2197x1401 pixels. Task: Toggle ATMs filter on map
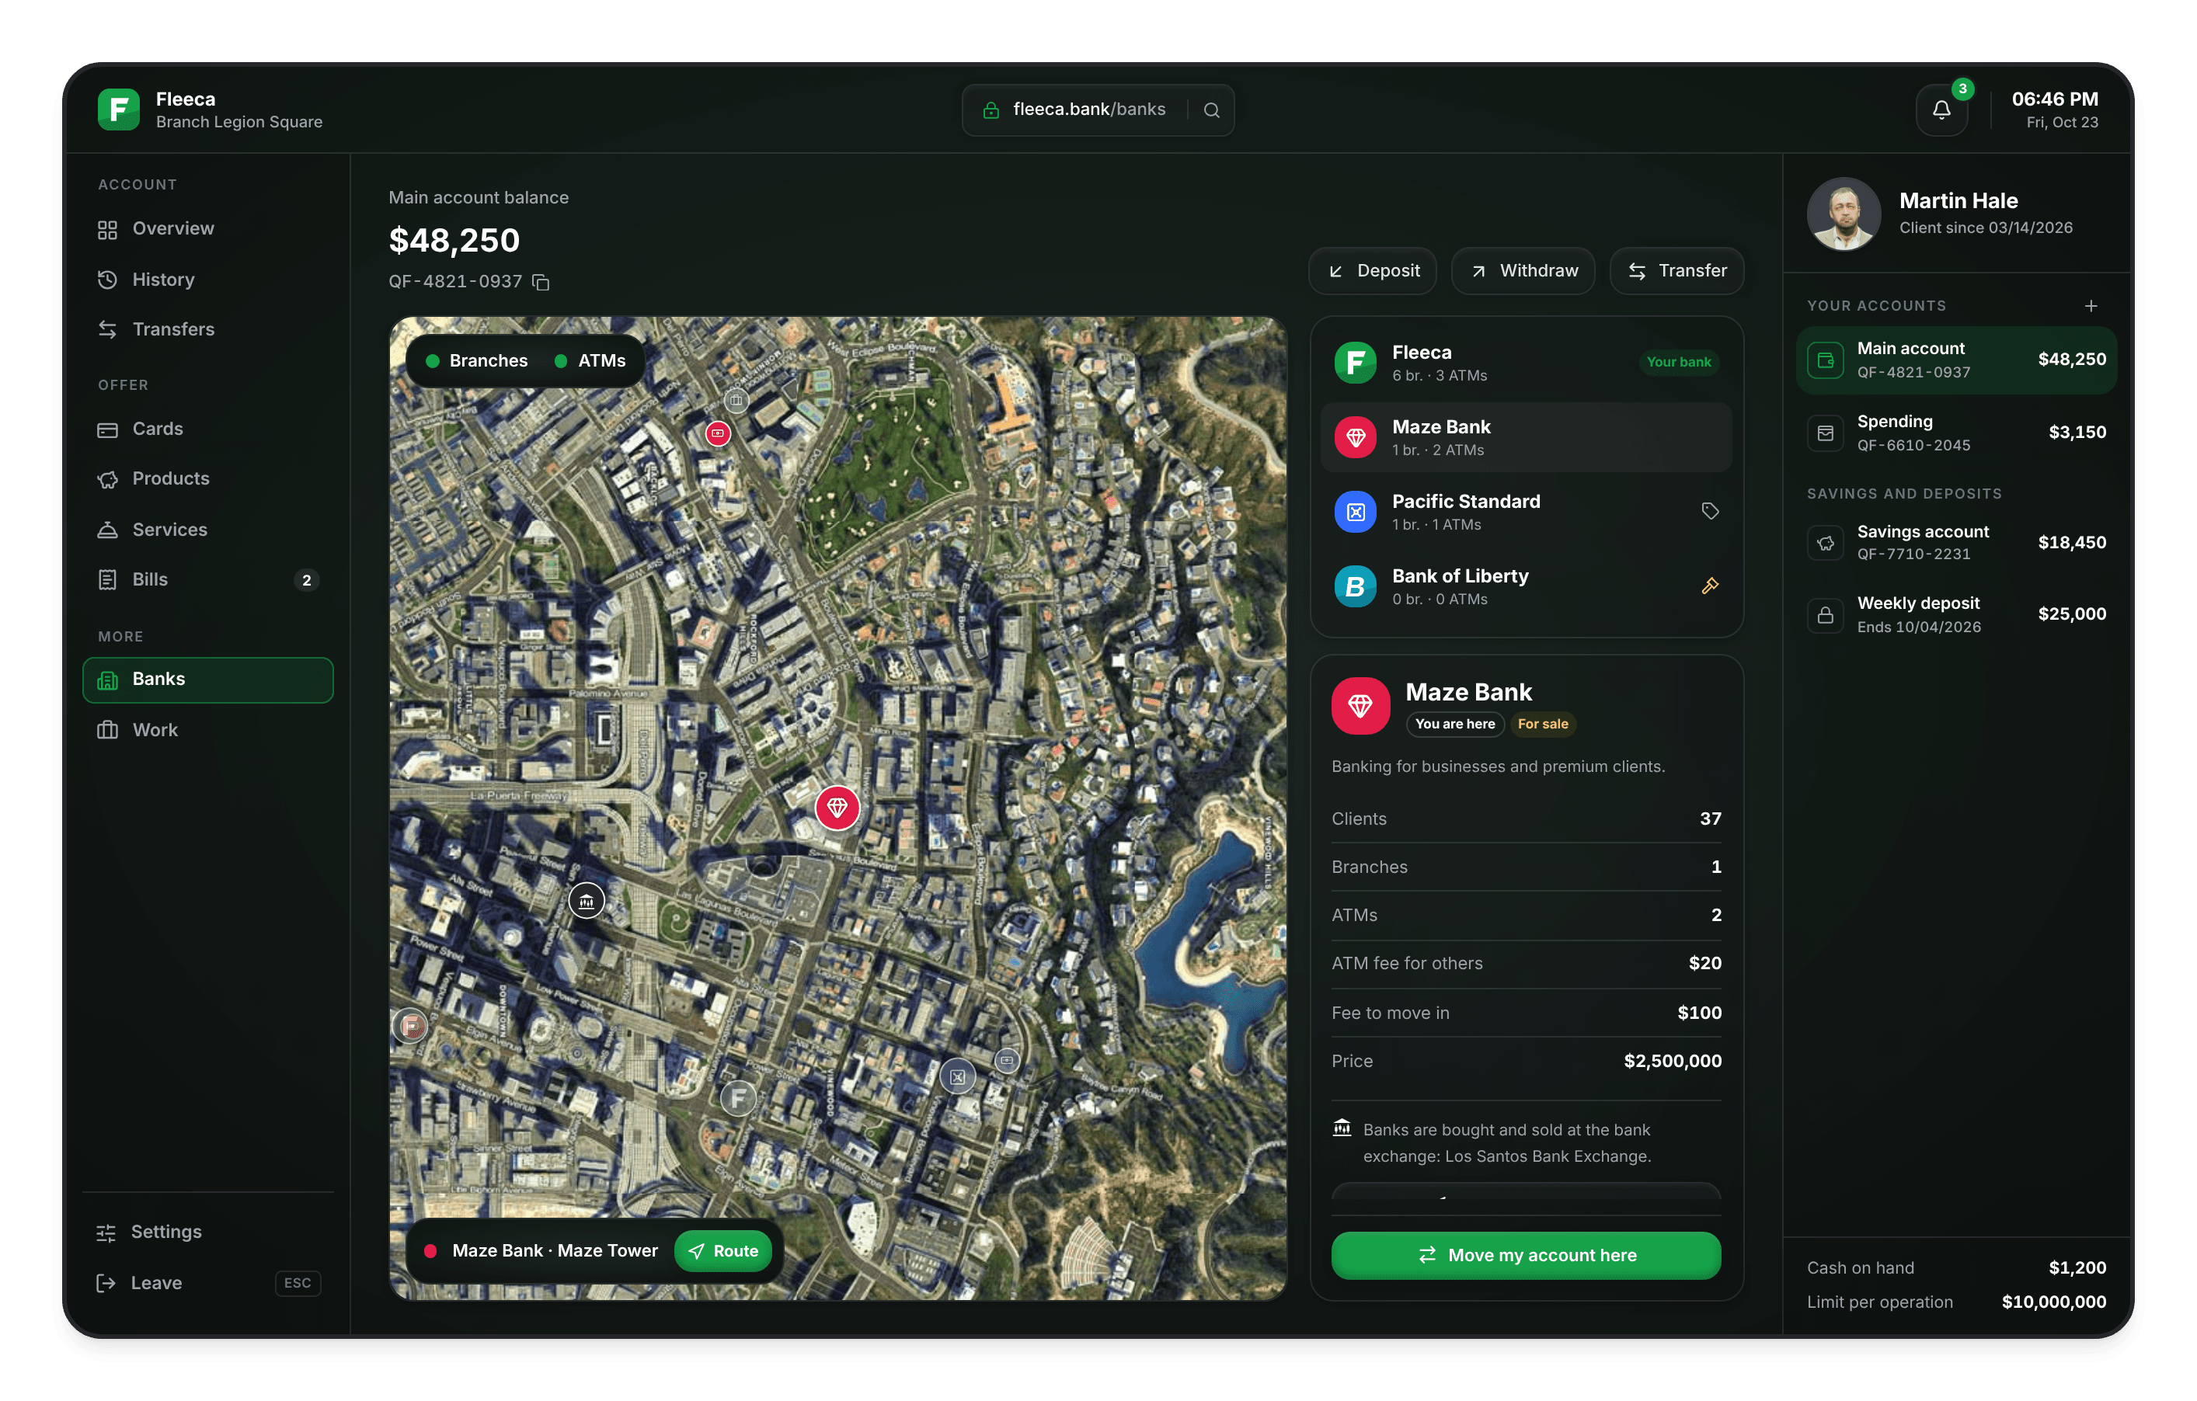(x=590, y=361)
